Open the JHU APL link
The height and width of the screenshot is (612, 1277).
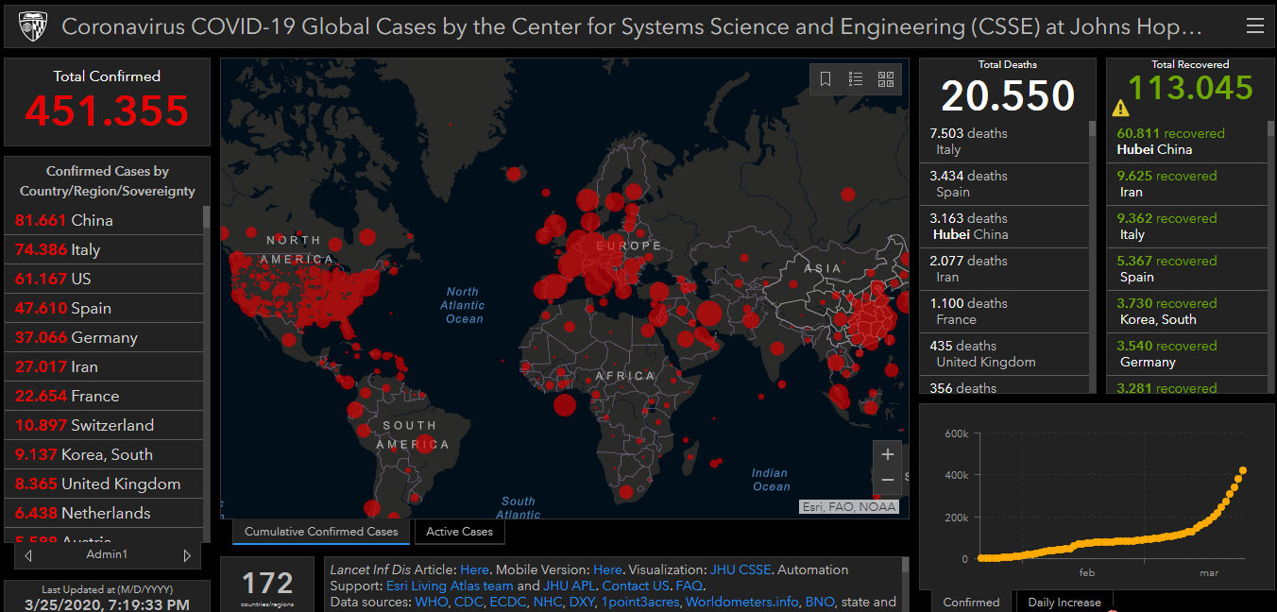pyautogui.click(x=569, y=586)
